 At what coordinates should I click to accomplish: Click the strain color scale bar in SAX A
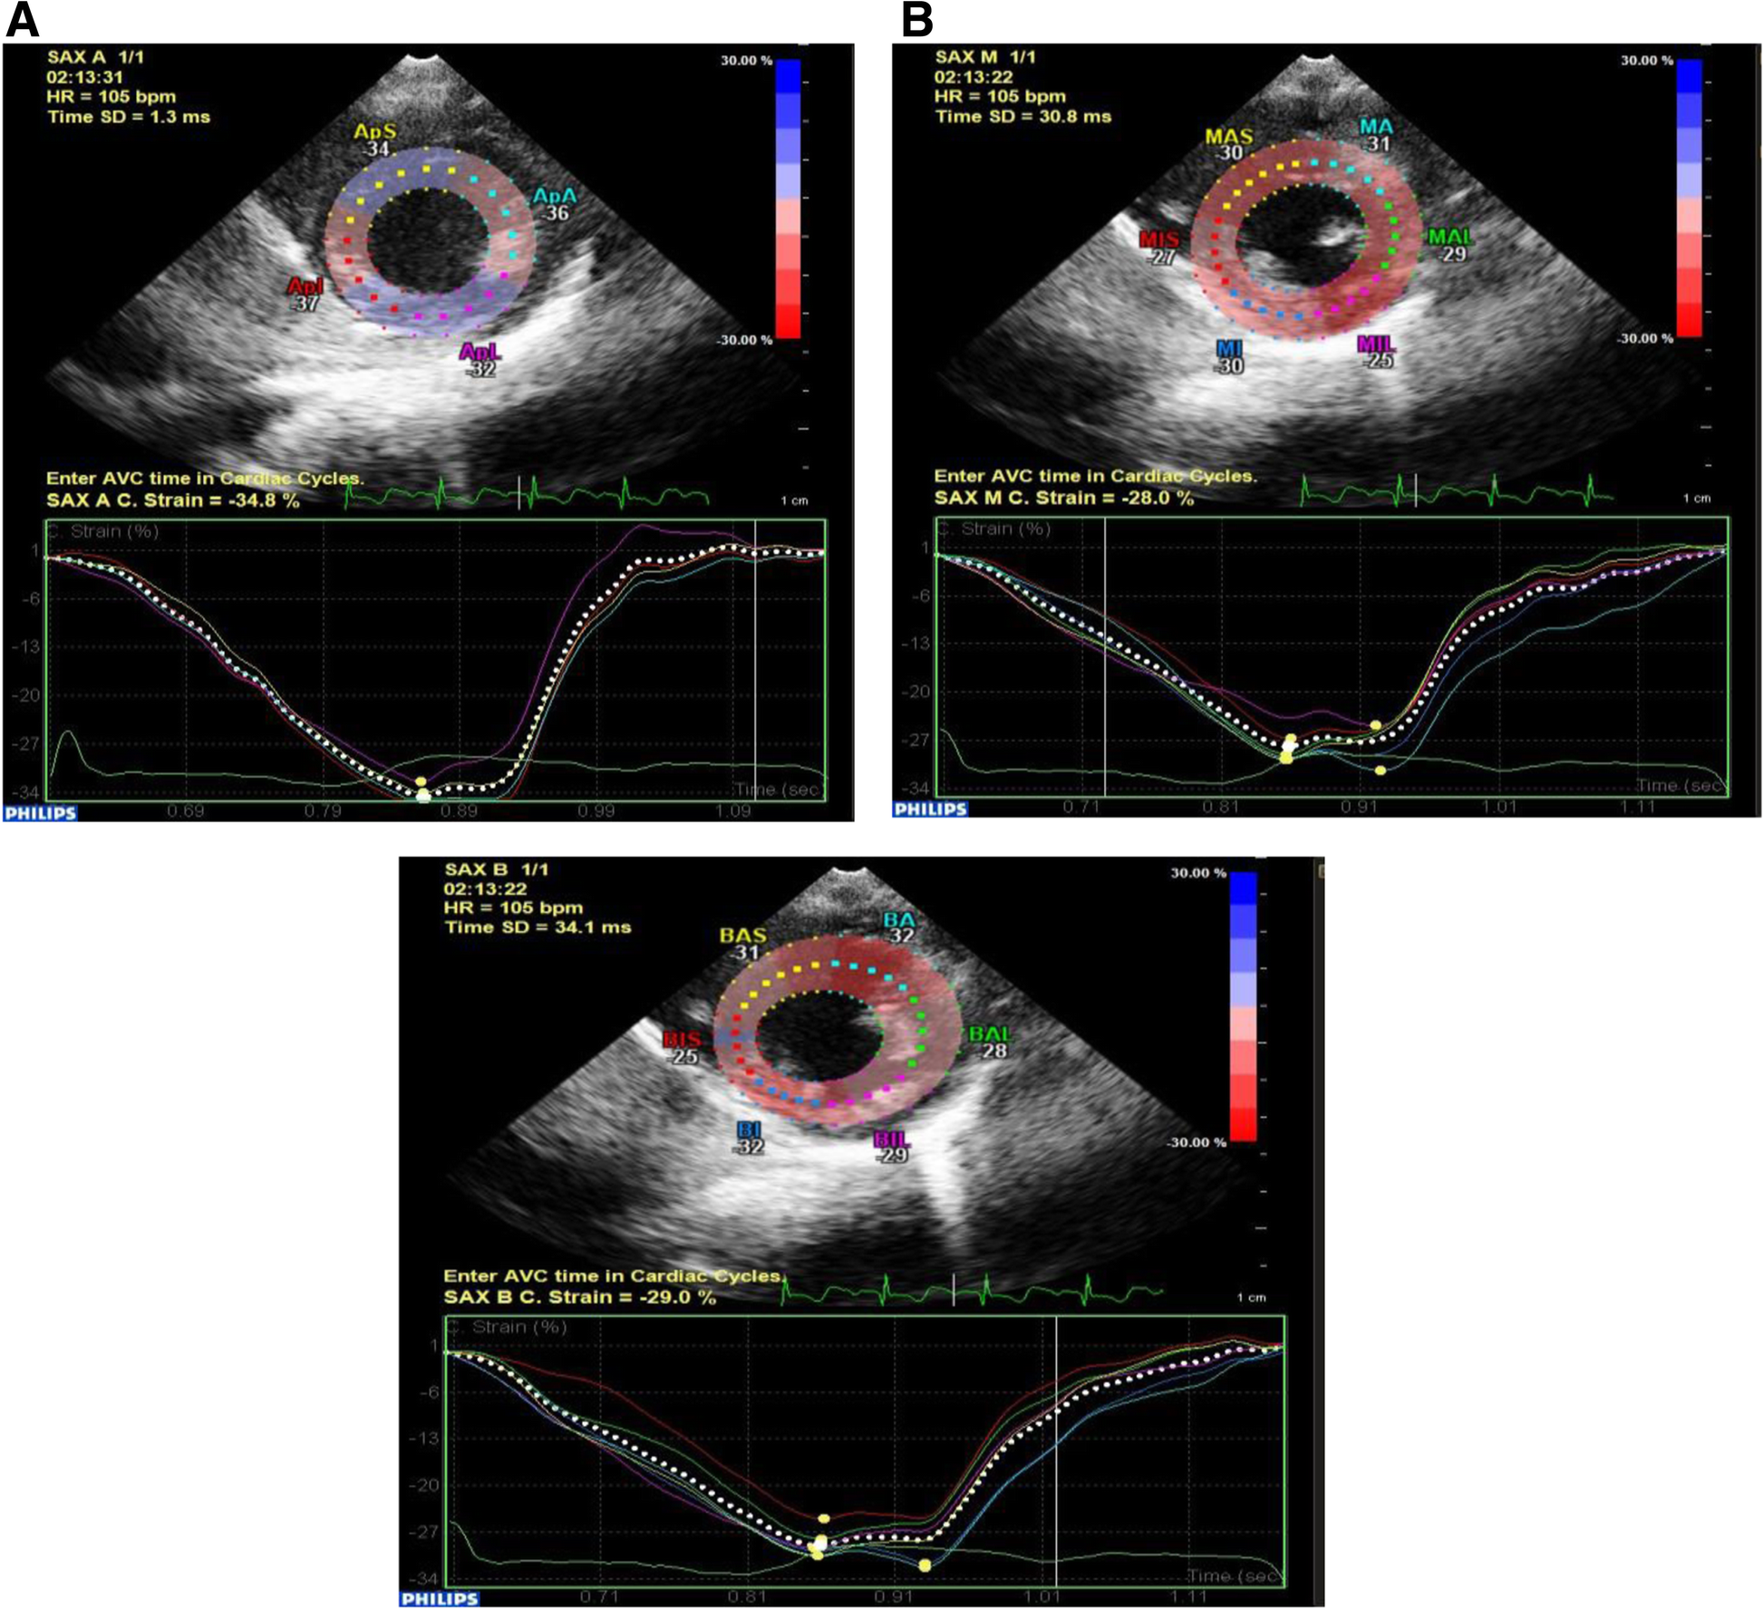(x=788, y=199)
